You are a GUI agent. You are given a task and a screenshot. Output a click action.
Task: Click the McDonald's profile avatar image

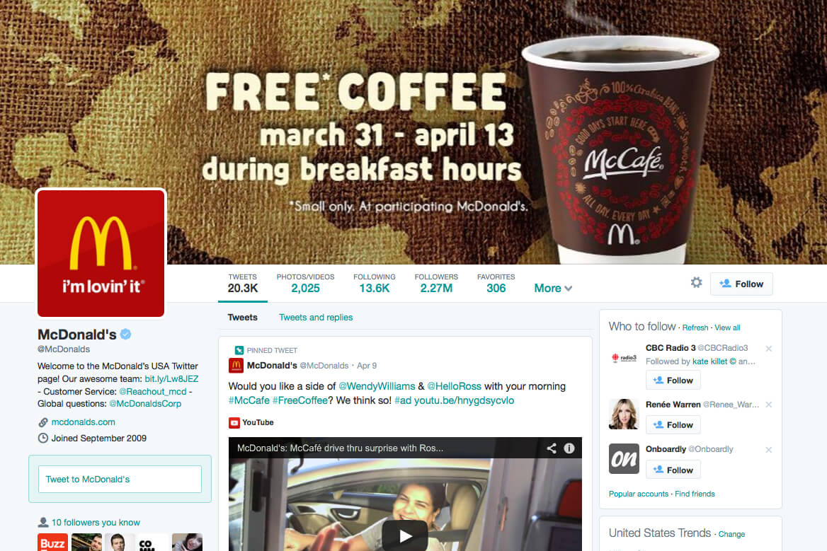click(x=101, y=253)
